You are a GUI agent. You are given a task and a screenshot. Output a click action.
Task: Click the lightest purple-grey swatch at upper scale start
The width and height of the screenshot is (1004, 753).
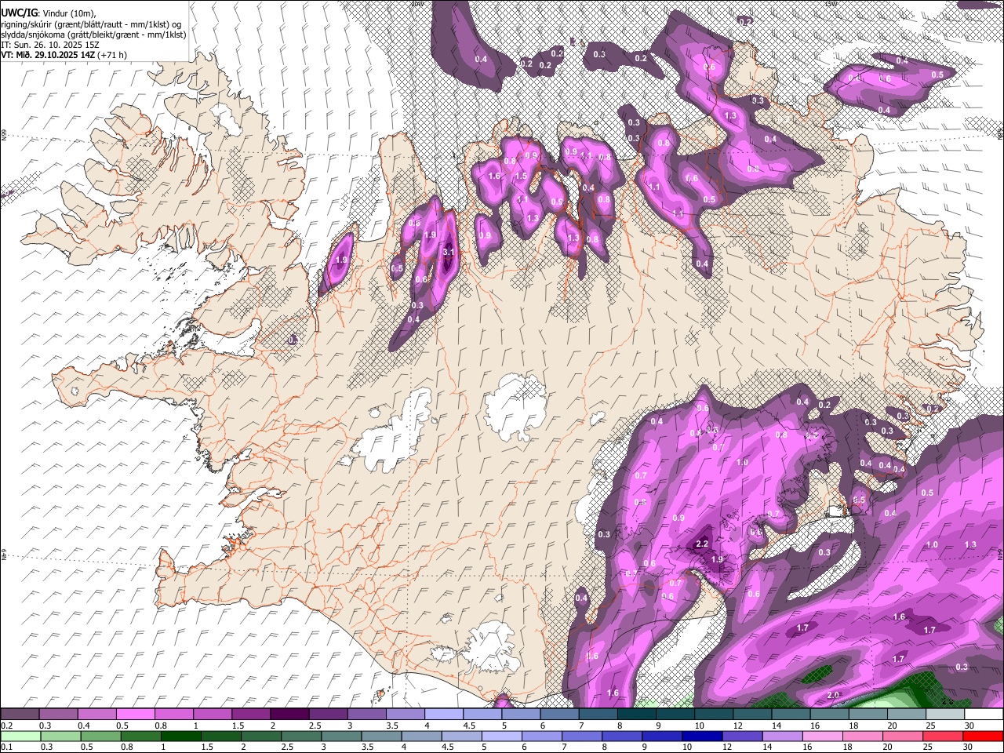pyautogui.click(x=20, y=714)
